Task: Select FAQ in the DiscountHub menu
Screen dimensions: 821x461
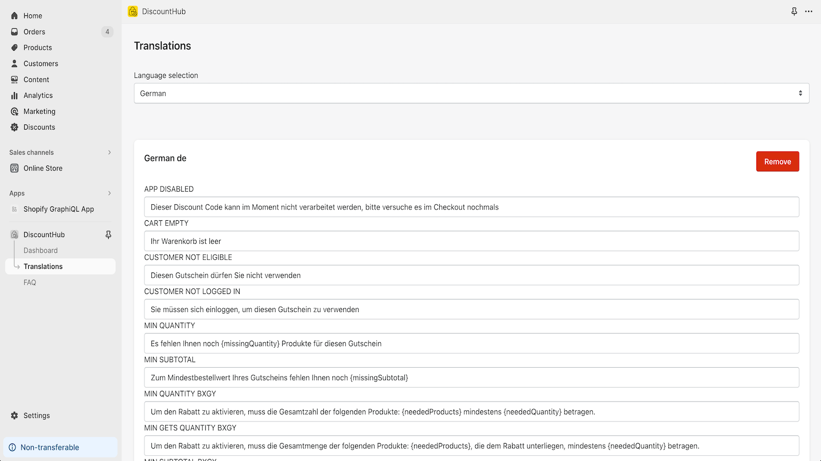Action: point(30,282)
